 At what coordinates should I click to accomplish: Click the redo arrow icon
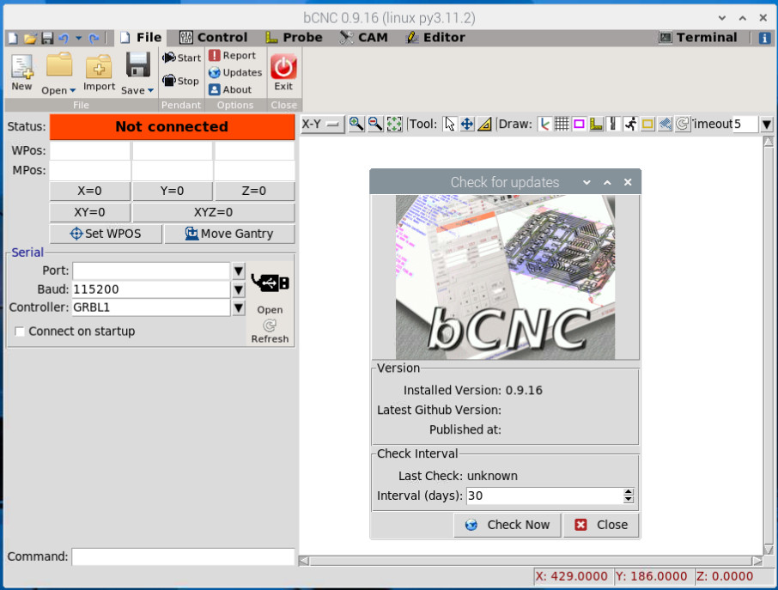[94, 38]
